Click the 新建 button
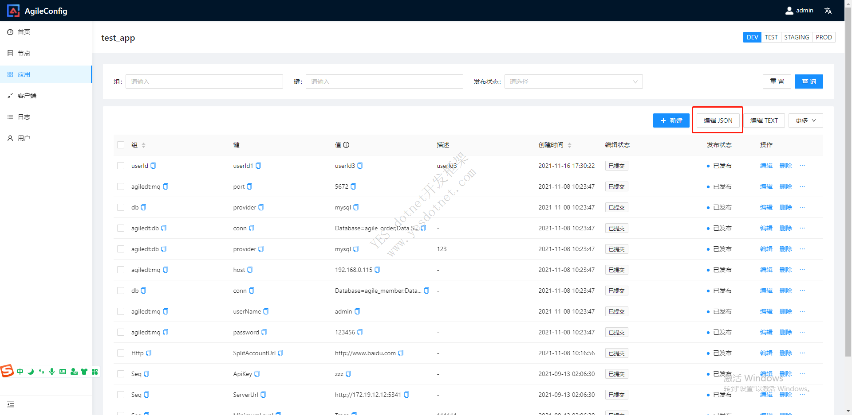Image resolution: width=852 pixels, height=415 pixels. (671, 120)
